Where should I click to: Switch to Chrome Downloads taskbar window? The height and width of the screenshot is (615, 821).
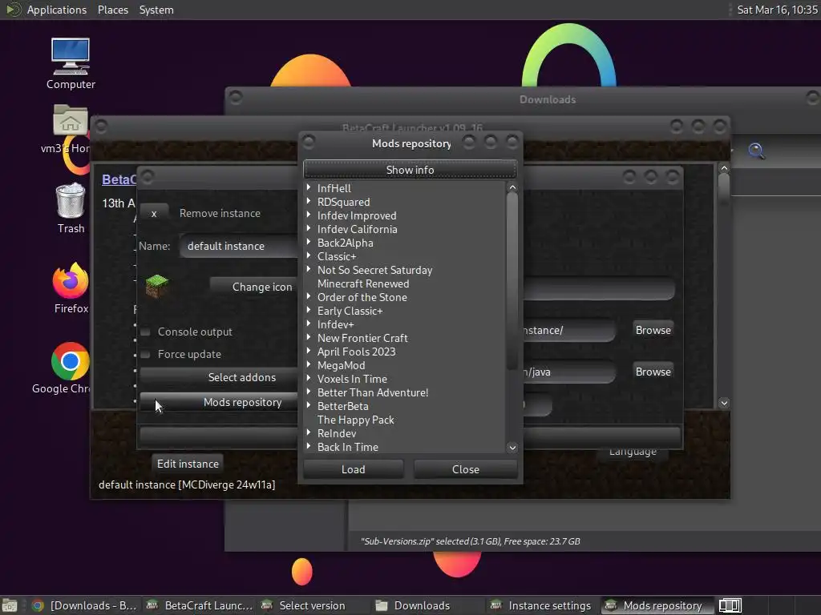84,605
